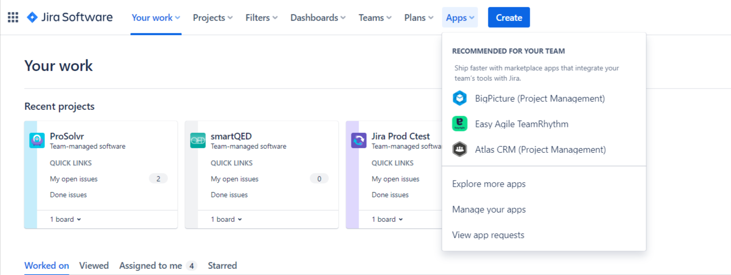
Task: Open smartQED's My open issues link
Action: coord(234,179)
